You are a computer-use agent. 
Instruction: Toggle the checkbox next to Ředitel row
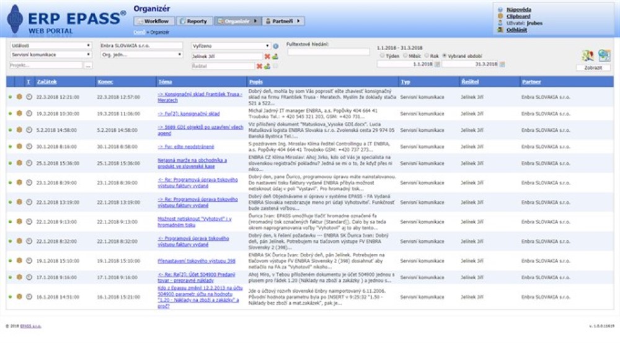tap(275, 66)
